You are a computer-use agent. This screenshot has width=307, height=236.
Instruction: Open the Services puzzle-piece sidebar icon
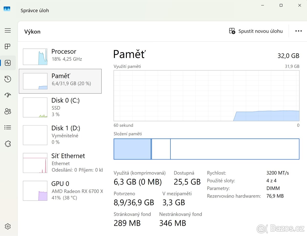pos(8,144)
